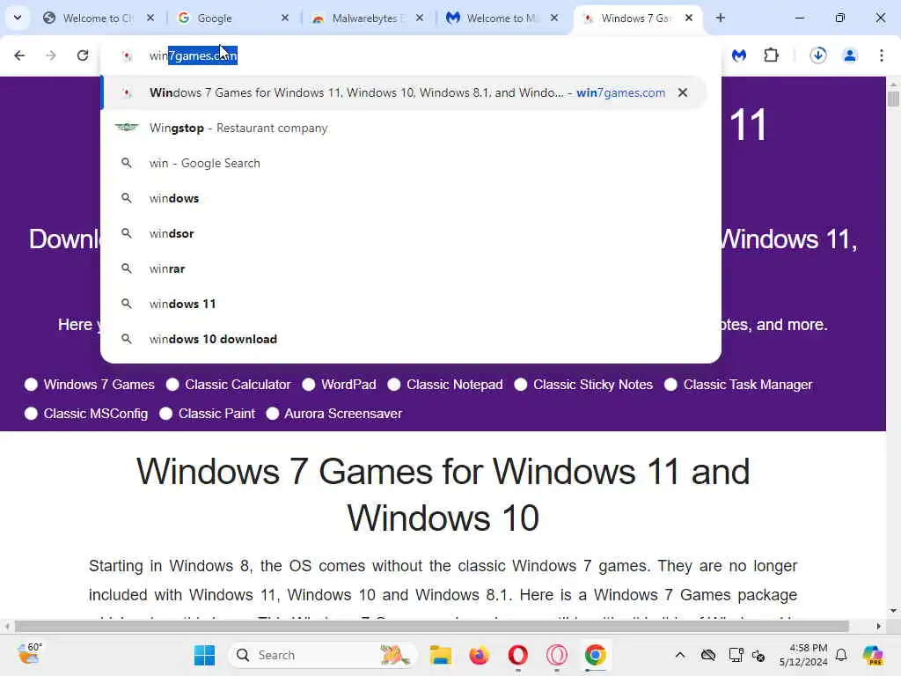Close the Google tab
Image resolution: width=901 pixels, height=676 pixels.
tap(285, 18)
